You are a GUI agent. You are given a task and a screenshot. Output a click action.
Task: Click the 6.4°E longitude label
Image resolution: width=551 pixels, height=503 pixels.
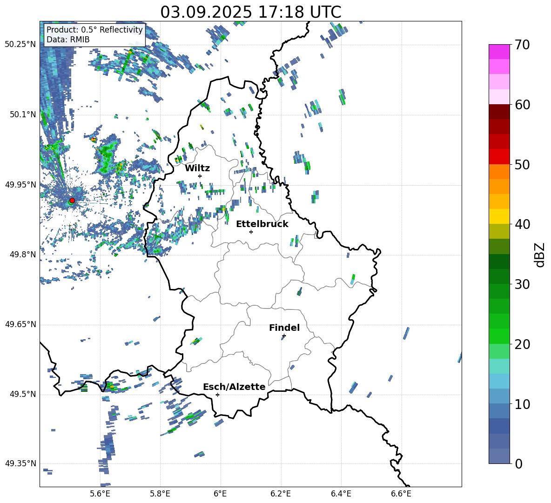coord(341,494)
